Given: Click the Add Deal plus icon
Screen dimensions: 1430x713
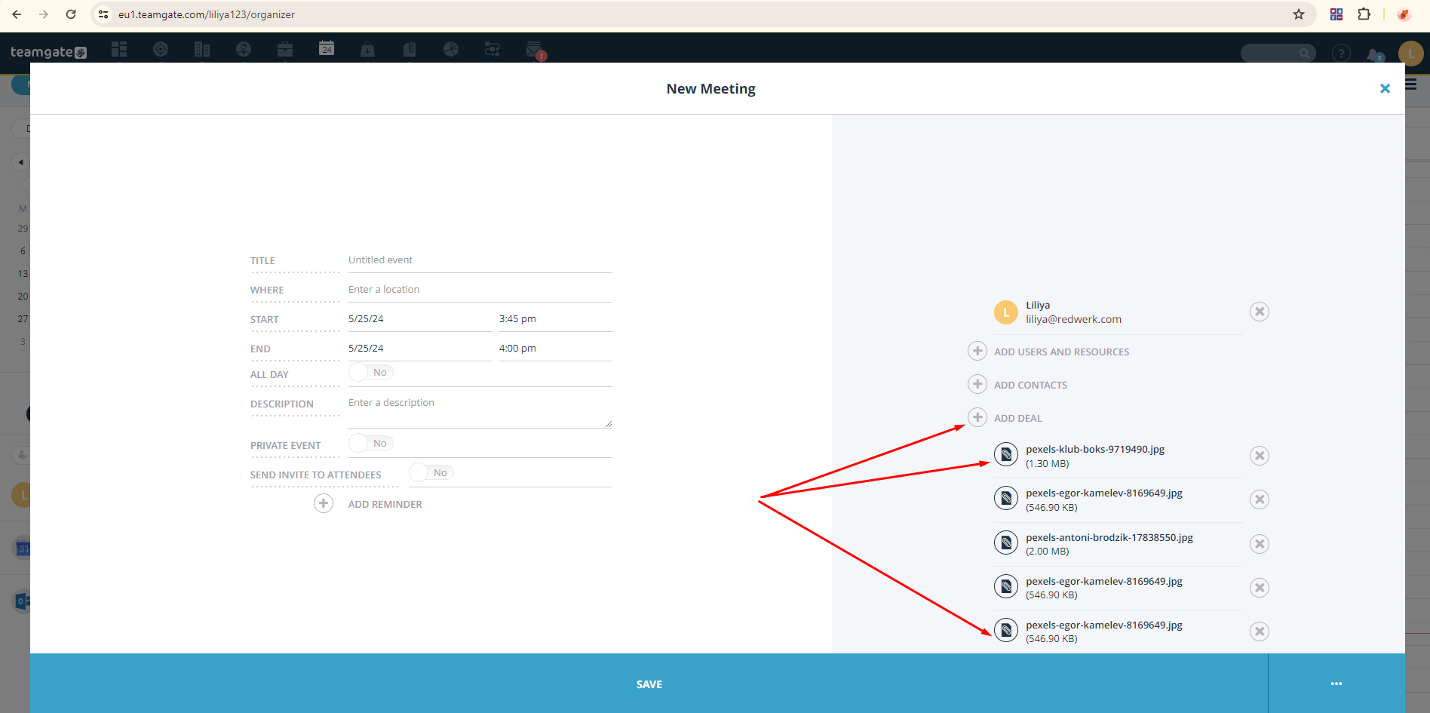Looking at the screenshot, I should tap(977, 418).
